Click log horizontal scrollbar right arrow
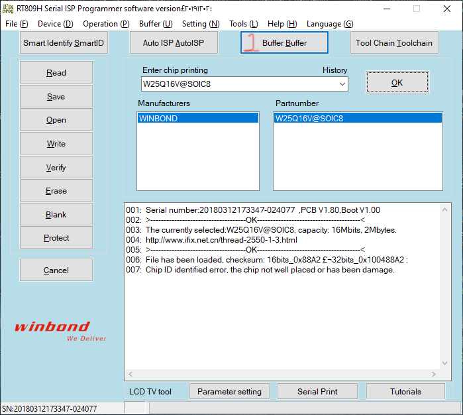This screenshot has width=463, height=415. pos(433,374)
